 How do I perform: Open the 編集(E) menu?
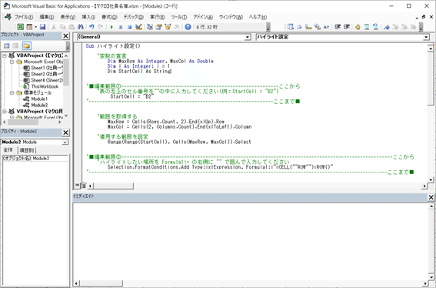46,17
